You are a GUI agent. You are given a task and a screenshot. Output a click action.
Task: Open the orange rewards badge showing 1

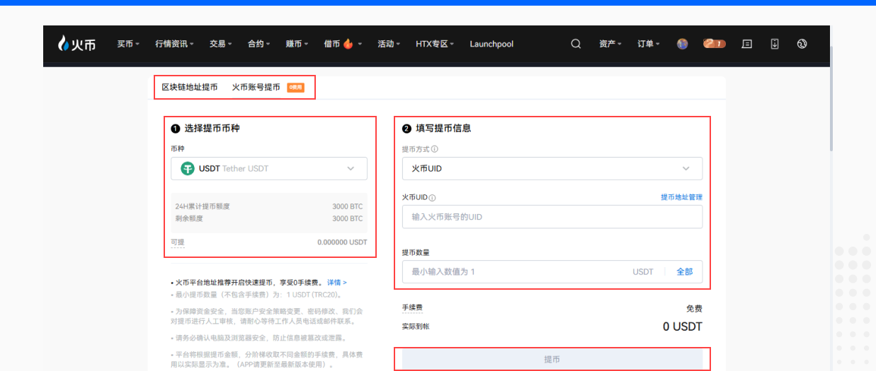(x=714, y=44)
